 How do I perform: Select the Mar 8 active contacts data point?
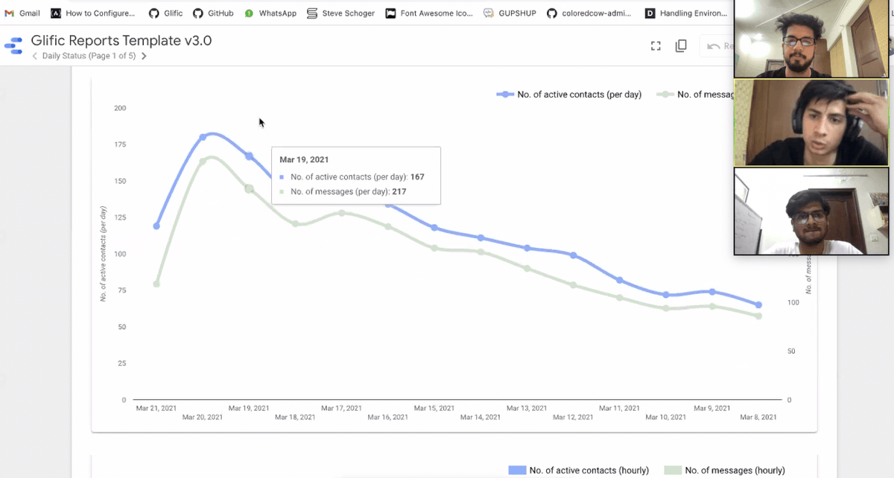(x=758, y=305)
